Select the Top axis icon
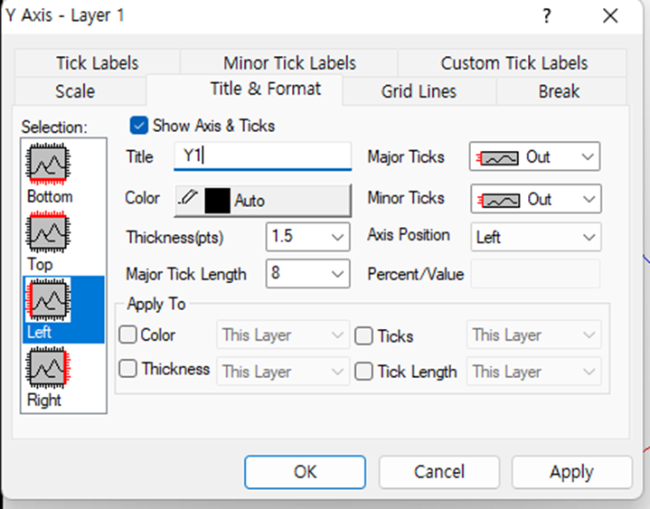 point(48,231)
